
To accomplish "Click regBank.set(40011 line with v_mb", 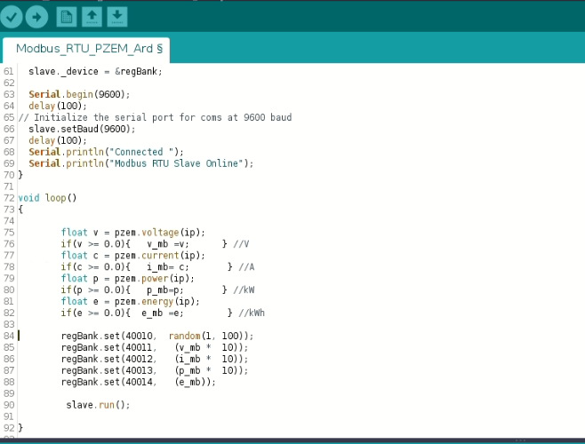I will click(x=155, y=348).
